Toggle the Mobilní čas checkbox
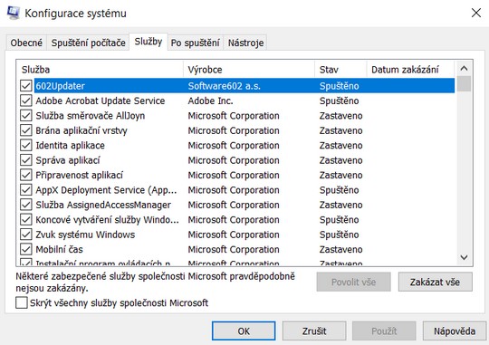The image size is (489, 345). 26,250
